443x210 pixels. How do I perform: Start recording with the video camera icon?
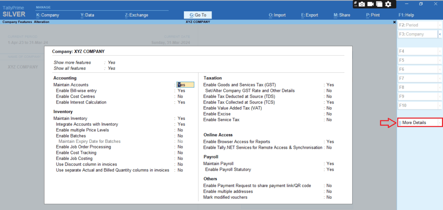pos(370,4)
